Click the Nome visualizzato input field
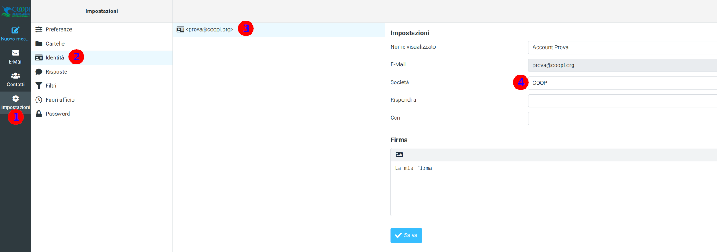The image size is (717, 252). pyautogui.click(x=622, y=47)
